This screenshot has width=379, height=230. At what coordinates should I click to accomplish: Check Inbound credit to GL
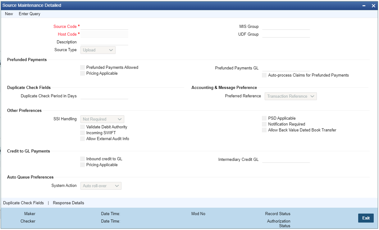(82, 159)
